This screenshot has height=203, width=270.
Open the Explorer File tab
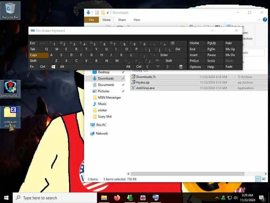pyautogui.click(x=91, y=20)
